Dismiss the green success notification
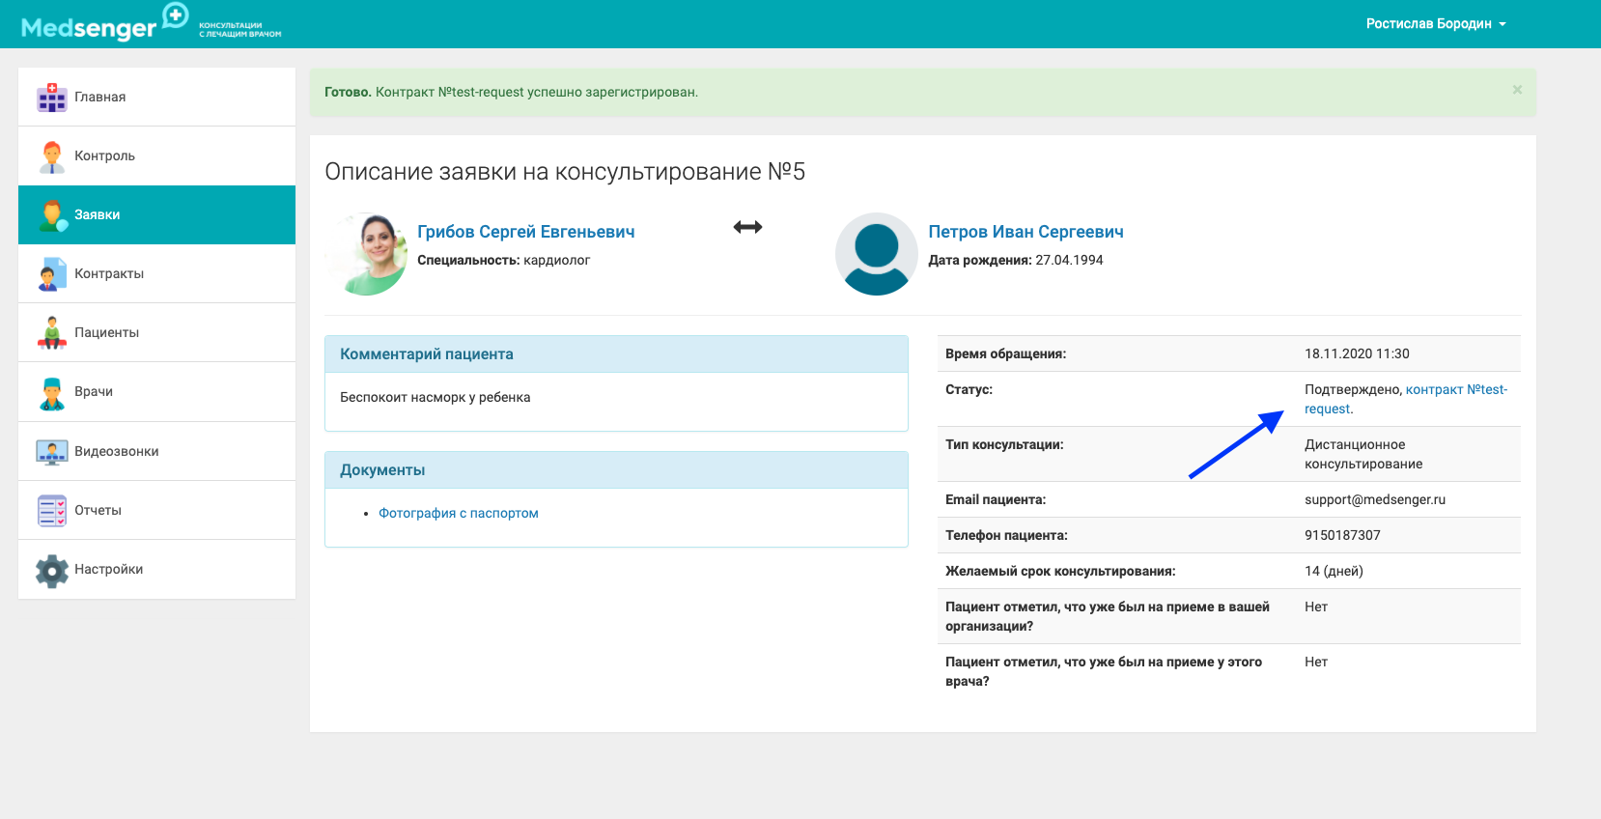Viewport: 1601px width, 819px height. click(1517, 90)
